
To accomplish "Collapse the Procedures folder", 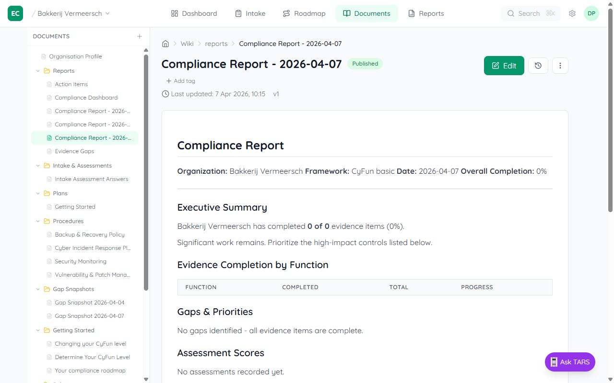I will 38,221.
